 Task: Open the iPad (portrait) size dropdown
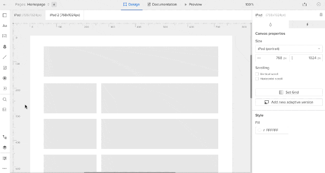[x=289, y=49]
